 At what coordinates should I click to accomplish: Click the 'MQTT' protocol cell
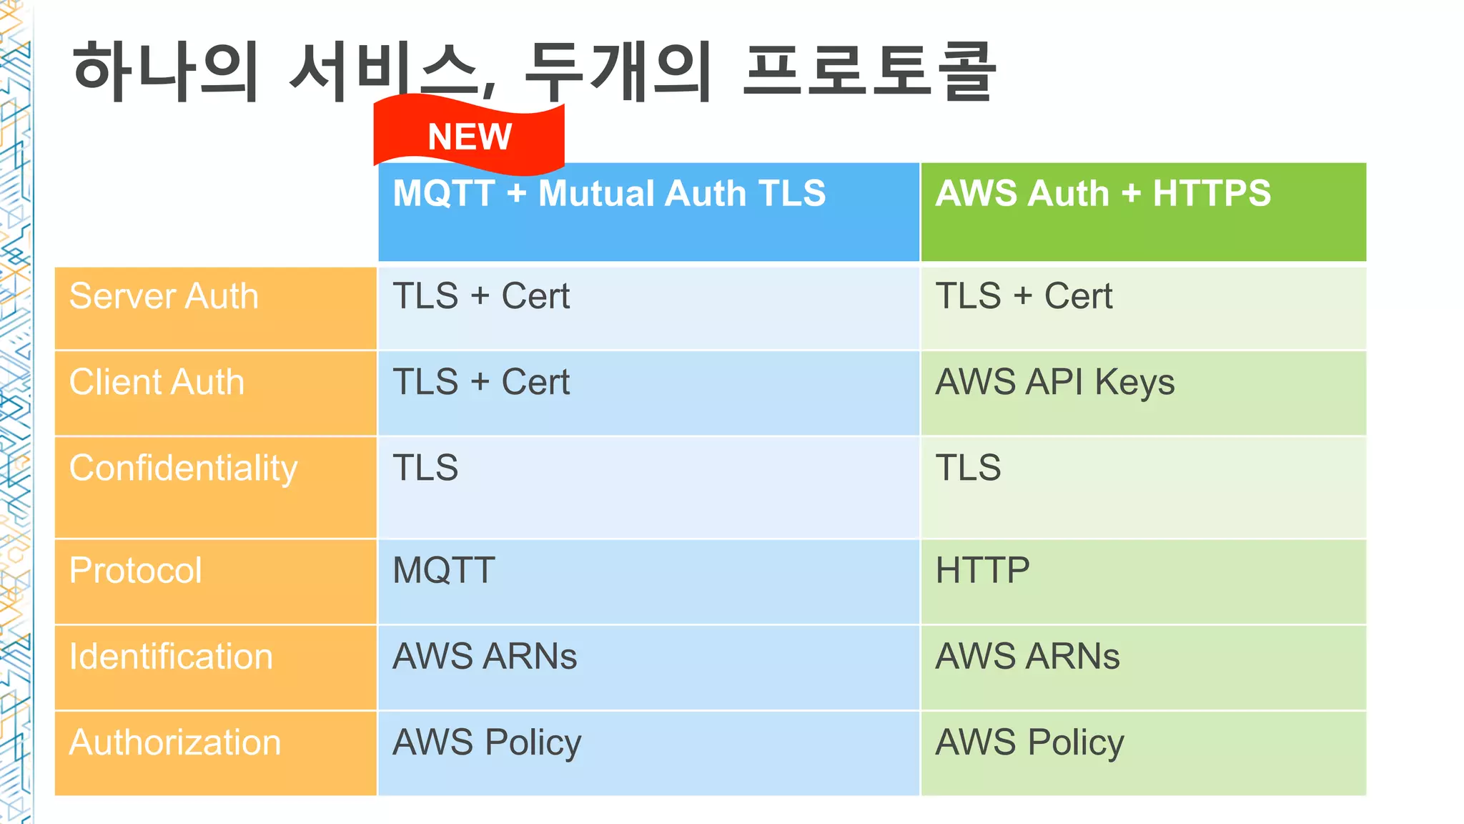pos(648,582)
